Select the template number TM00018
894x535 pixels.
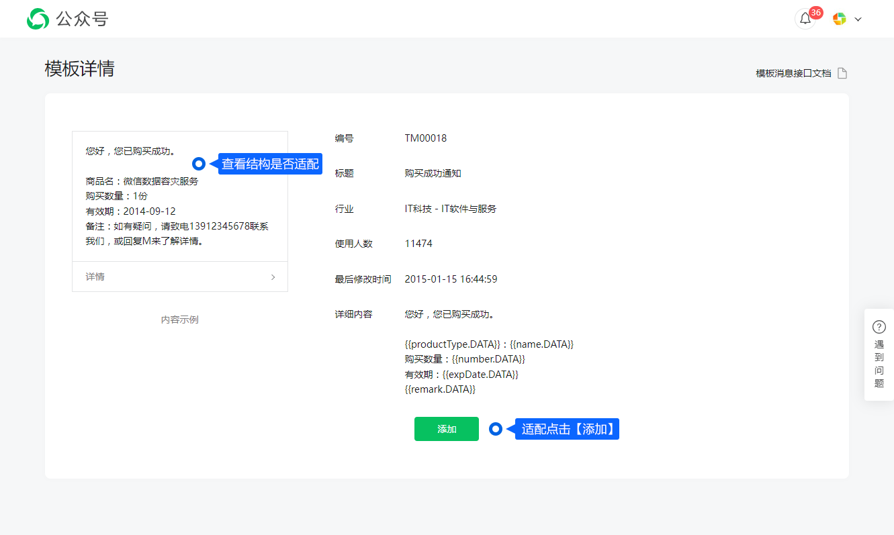425,138
